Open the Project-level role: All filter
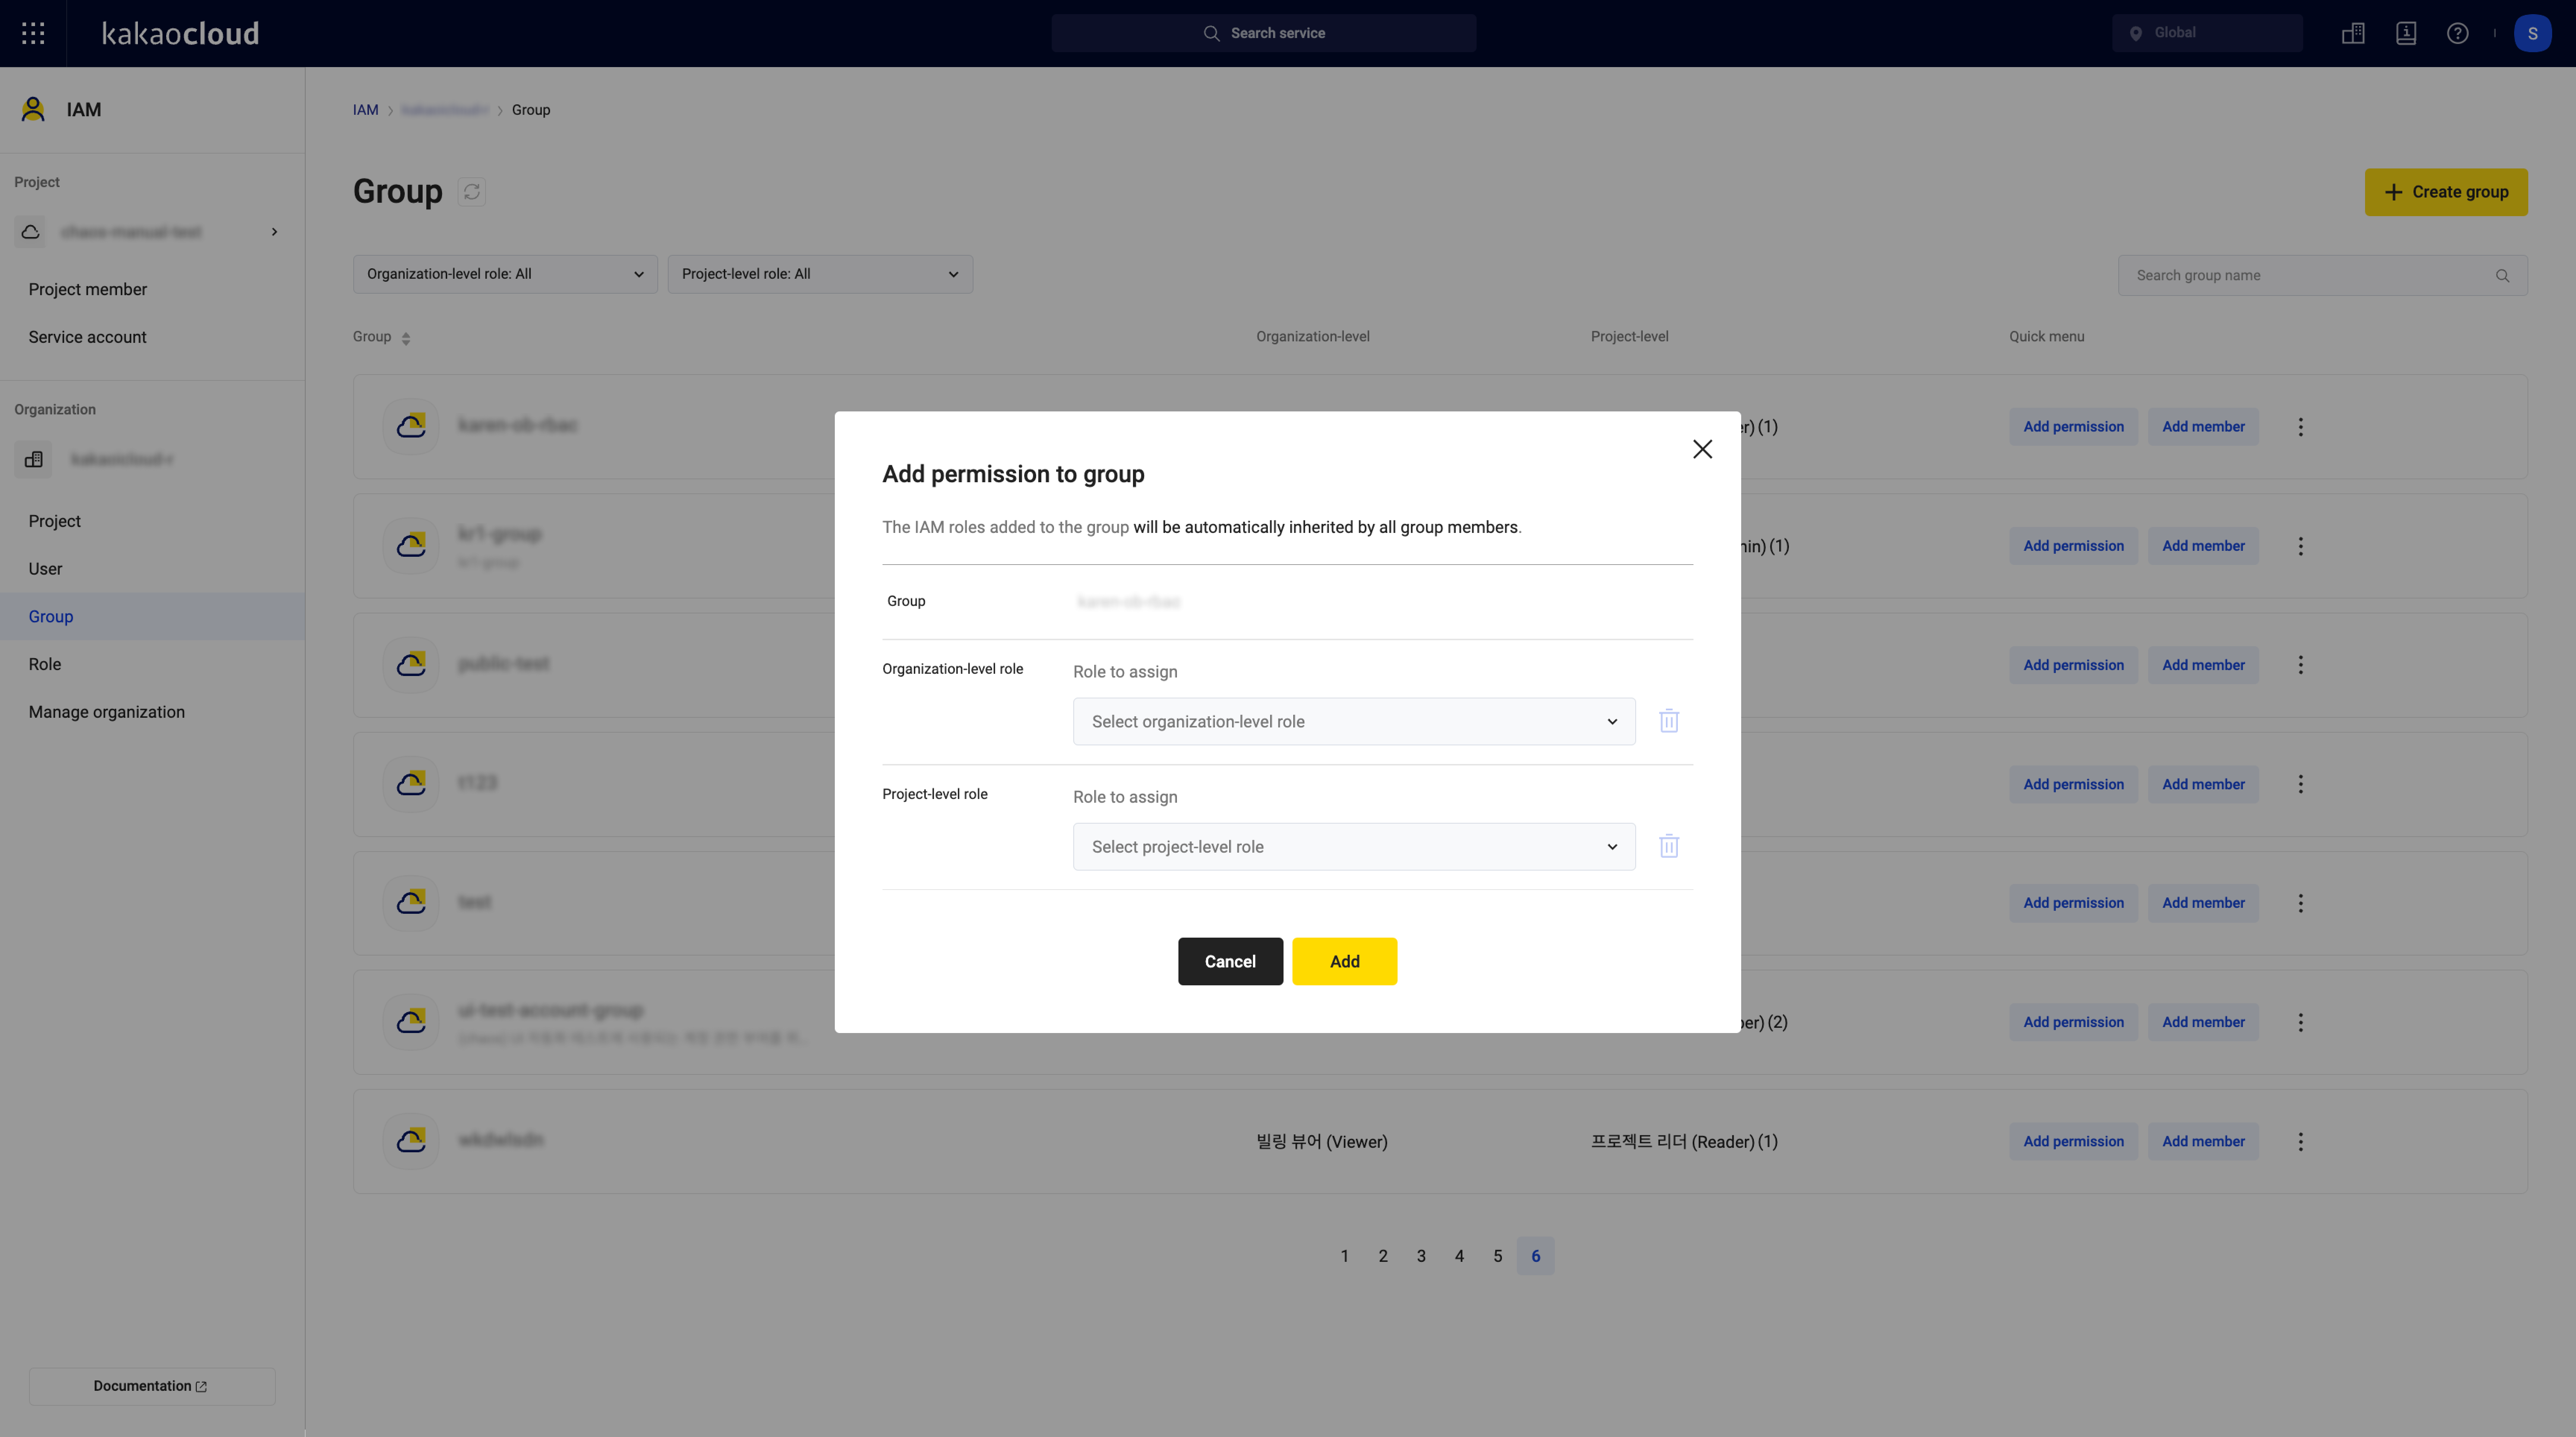 pyautogui.click(x=820, y=274)
